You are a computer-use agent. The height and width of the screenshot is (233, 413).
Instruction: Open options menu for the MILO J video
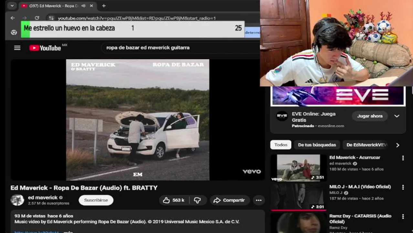[x=403, y=187]
